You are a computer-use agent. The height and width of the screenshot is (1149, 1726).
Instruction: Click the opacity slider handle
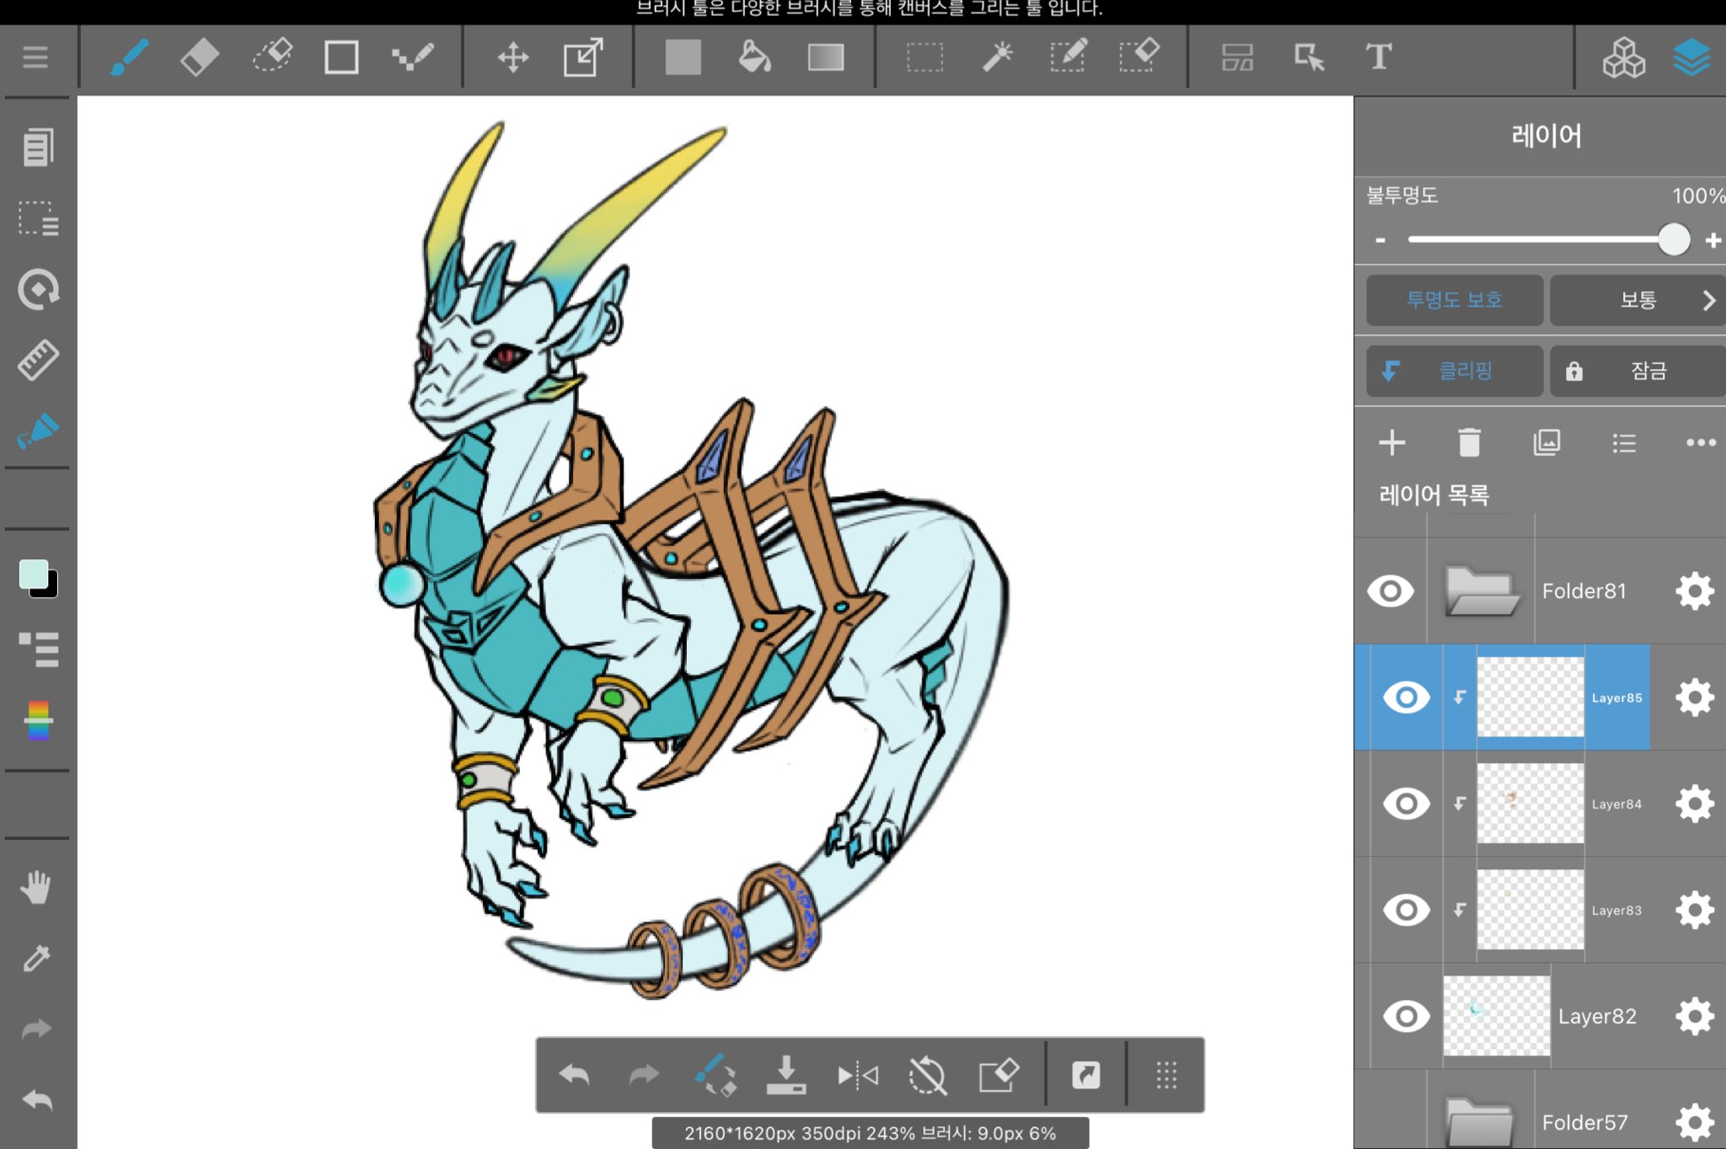pos(1674,239)
